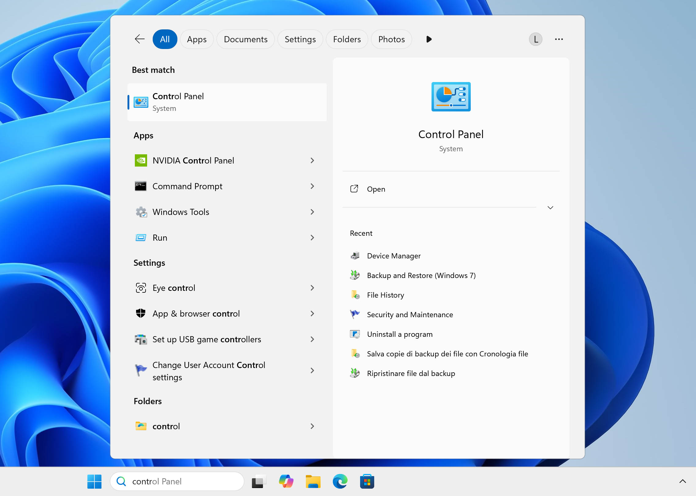Click the back arrow in search panel
696x496 pixels.
(140, 39)
